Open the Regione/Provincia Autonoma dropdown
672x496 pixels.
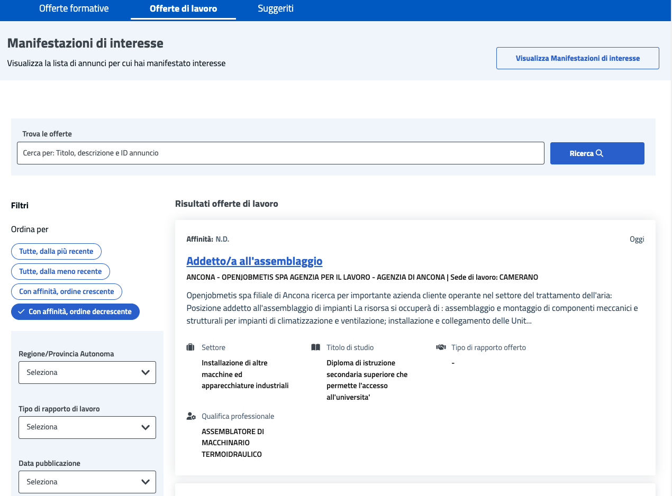point(87,372)
